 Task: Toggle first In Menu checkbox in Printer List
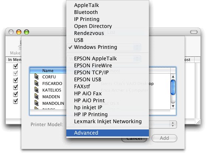(15, 66)
